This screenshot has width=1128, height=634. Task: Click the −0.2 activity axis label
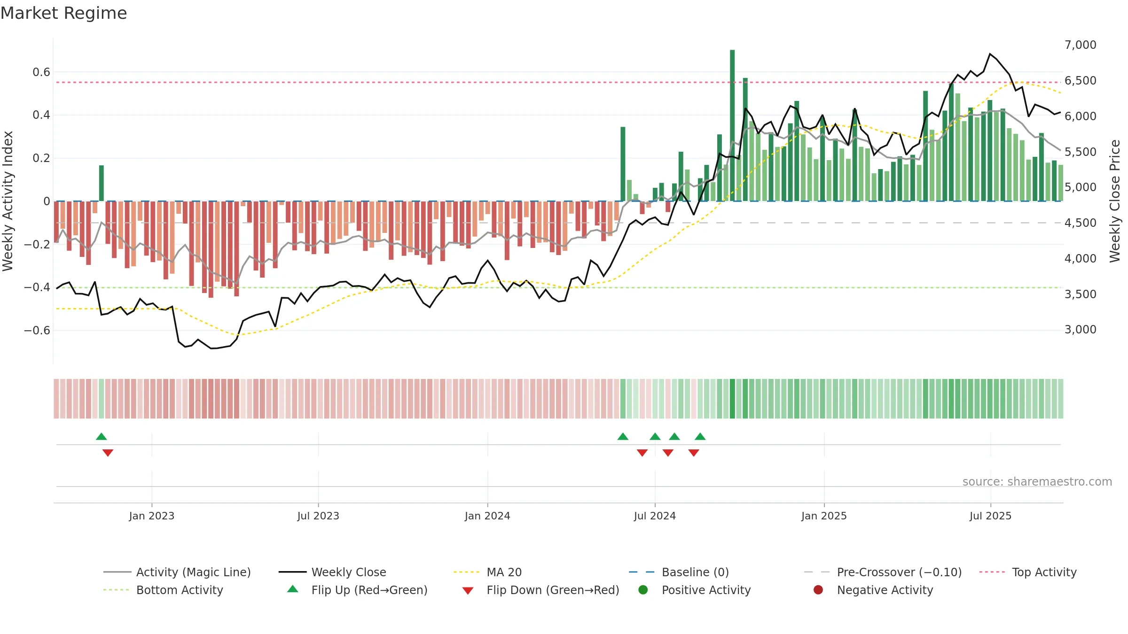pyautogui.click(x=37, y=244)
